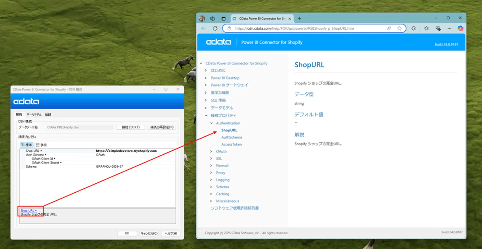Open the browser profile avatar icon
The height and width of the screenshot is (249, 482).
click(x=202, y=19)
